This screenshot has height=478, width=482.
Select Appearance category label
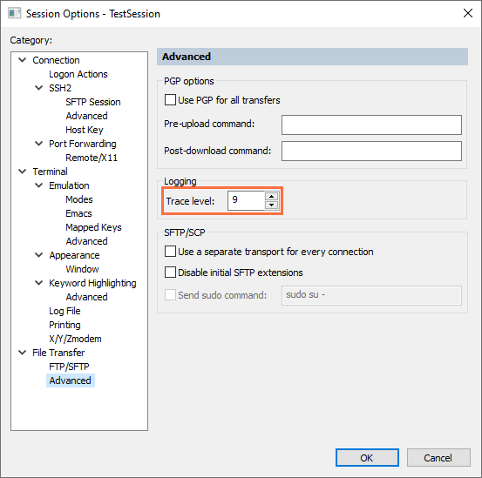pos(74,255)
